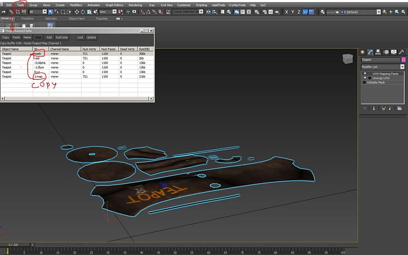Image resolution: width=408 pixels, height=255 pixels.
Task: Open the Create command panel tab
Action: 362,52
